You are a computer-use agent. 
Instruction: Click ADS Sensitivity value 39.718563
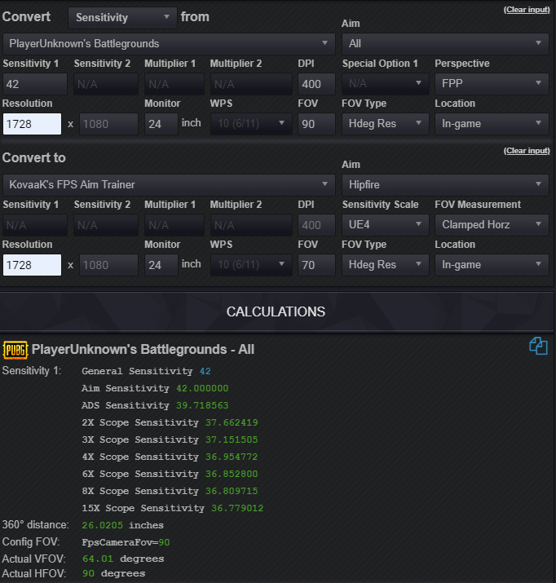(202, 405)
